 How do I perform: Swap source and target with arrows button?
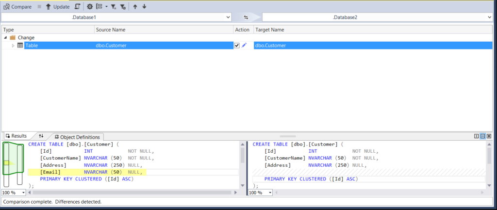click(x=245, y=17)
